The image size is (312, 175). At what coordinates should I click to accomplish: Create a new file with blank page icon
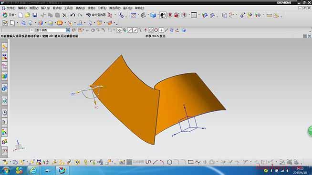[x=21, y=15]
